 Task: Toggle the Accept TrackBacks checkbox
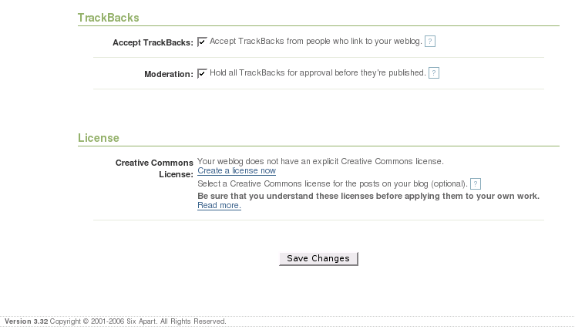pyautogui.click(x=202, y=42)
